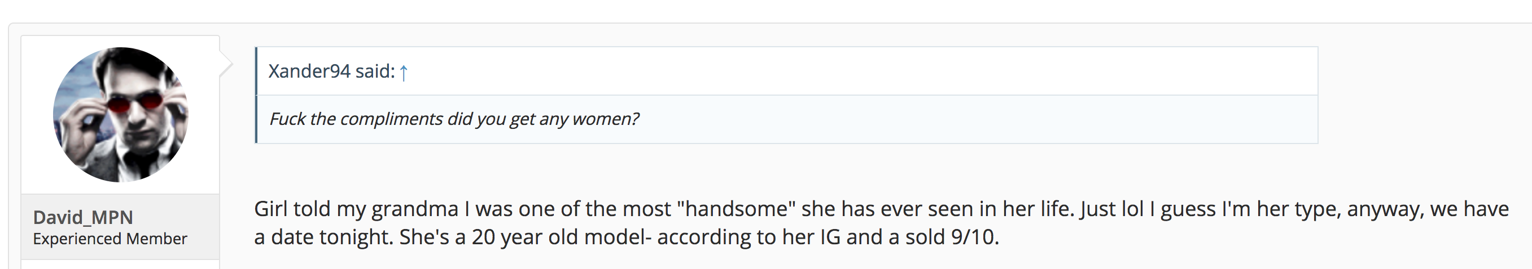
Task: Click the "IG" text in the post
Action: click(830, 237)
